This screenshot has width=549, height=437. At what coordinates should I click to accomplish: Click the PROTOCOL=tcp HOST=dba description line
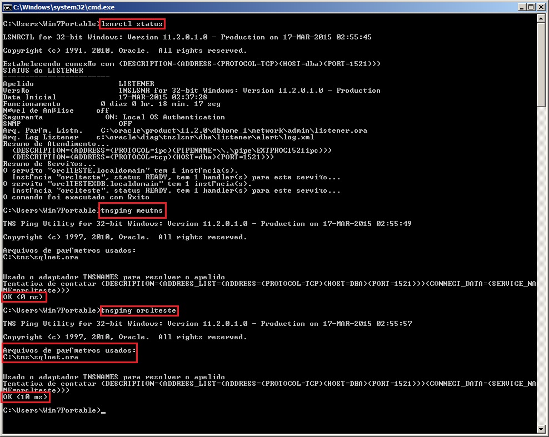click(x=143, y=157)
